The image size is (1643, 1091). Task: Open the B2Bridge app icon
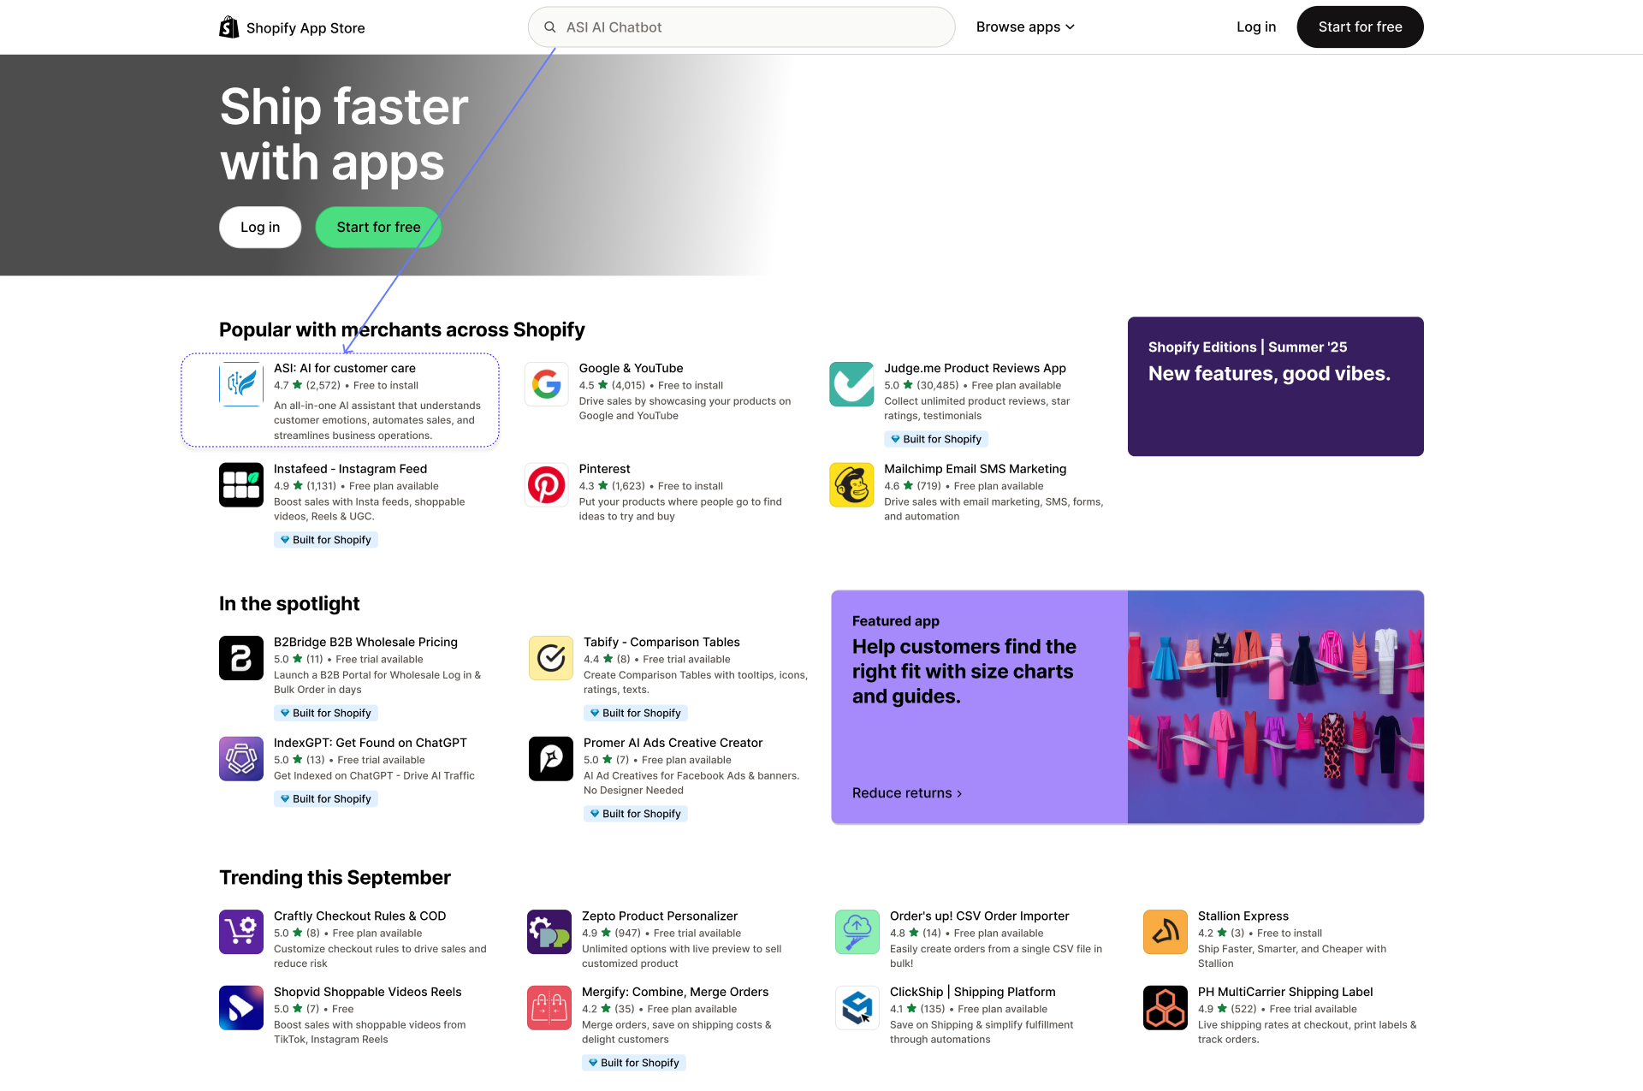pos(241,658)
